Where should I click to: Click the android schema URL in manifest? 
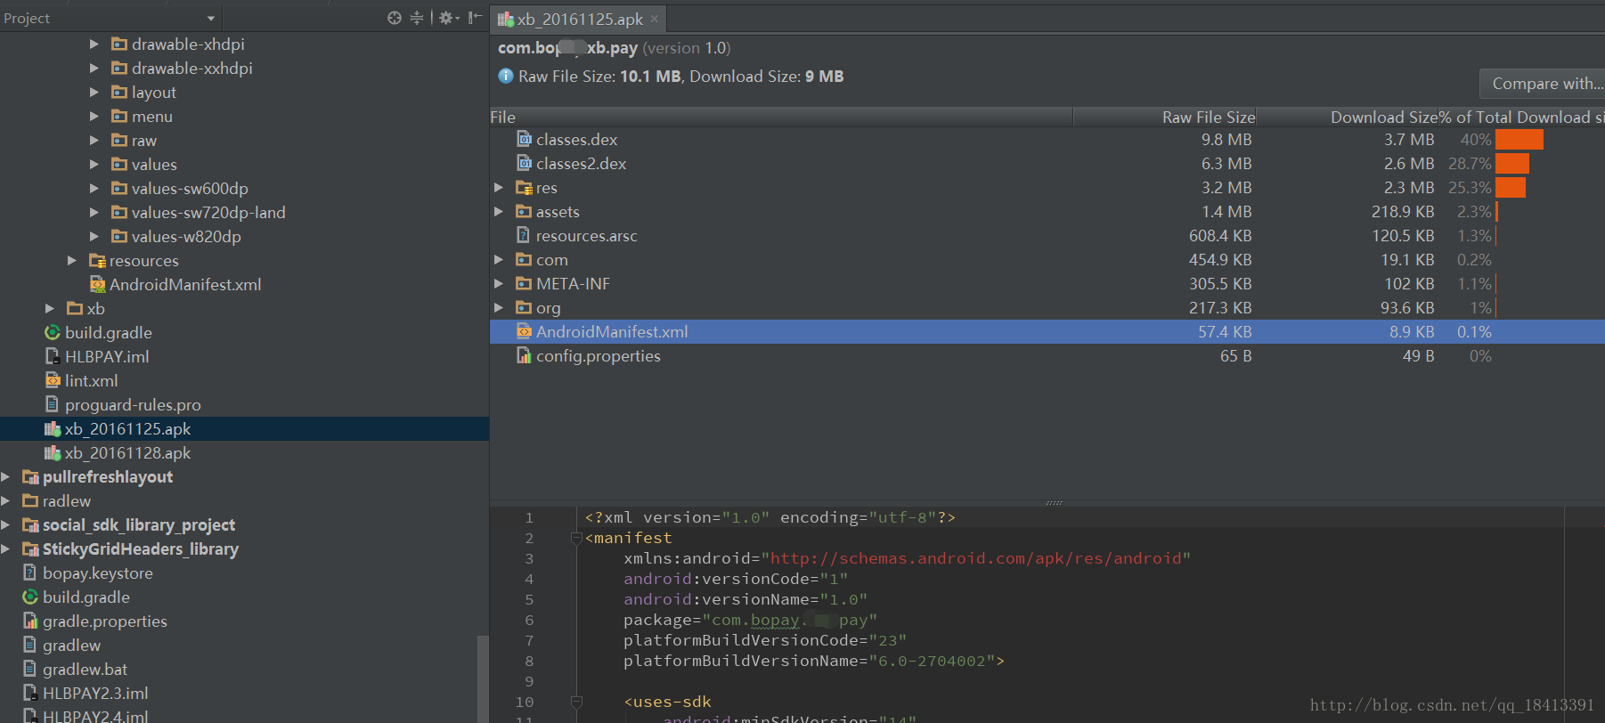coord(975,558)
